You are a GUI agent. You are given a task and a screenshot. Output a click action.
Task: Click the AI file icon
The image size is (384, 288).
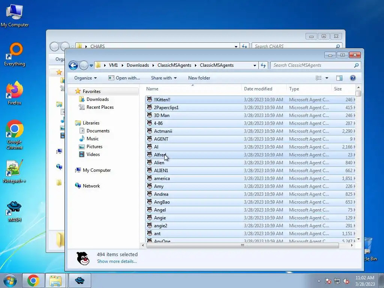point(150,147)
